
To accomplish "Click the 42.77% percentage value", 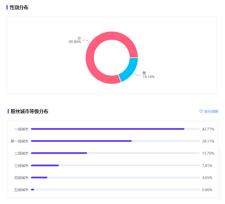I will tap(208, 129).
